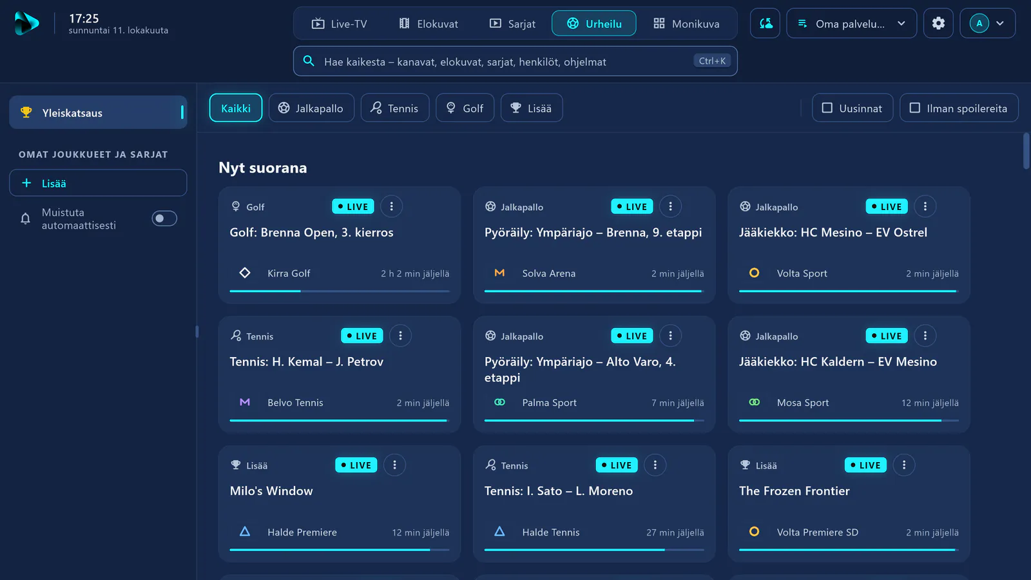Screen dimensions: 1031x580
Task: Expand the Lisää sports filter
Action: (x=532, y=108)
